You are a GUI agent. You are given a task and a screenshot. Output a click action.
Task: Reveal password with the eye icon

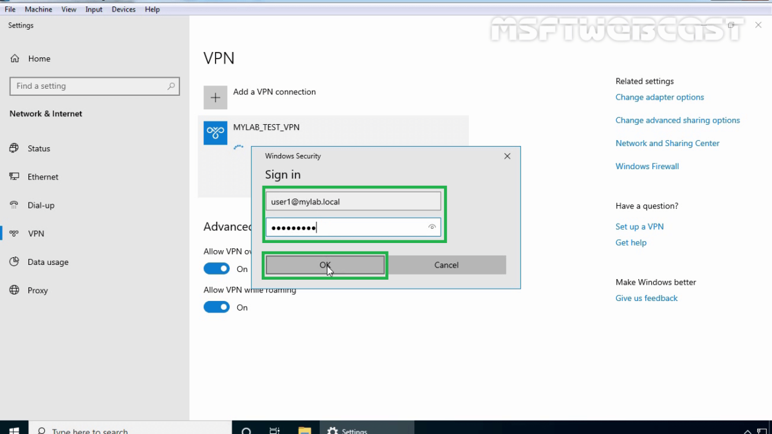432,227
